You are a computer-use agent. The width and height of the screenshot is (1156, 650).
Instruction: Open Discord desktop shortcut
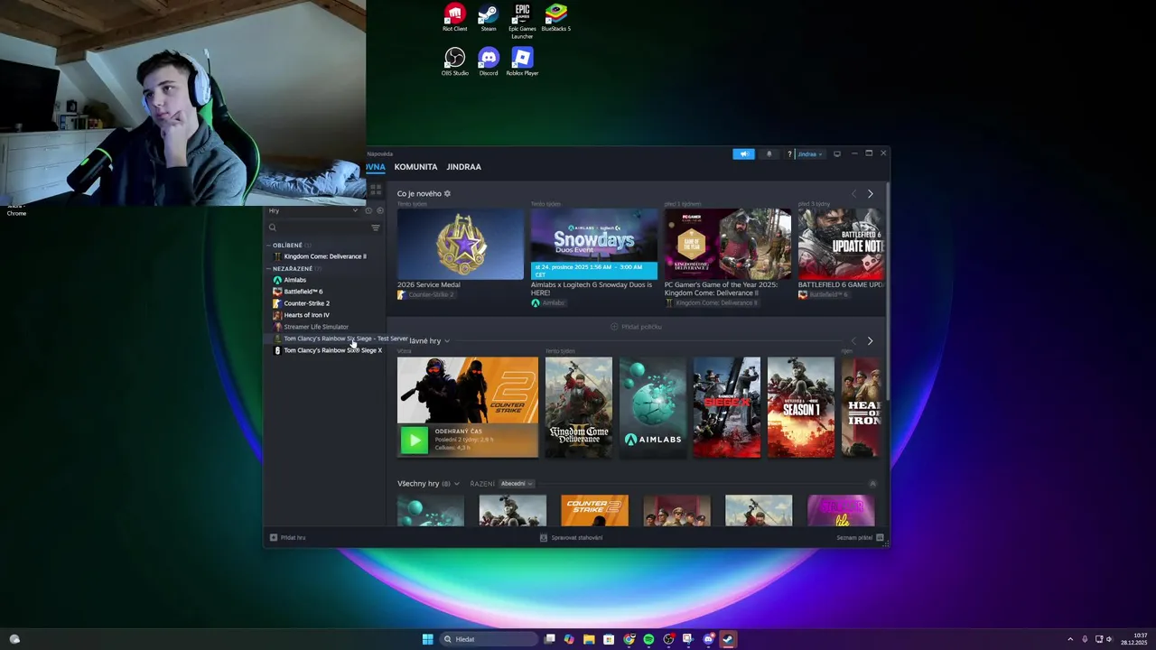coord(489,62)
